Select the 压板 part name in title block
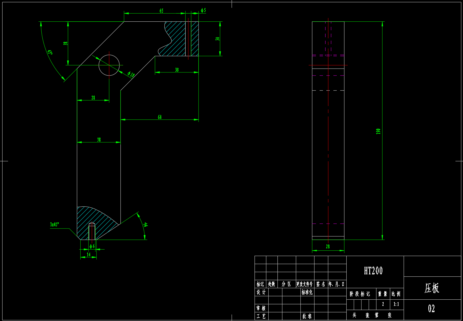Viewport: 463px width, 321px height. point(432,288)
